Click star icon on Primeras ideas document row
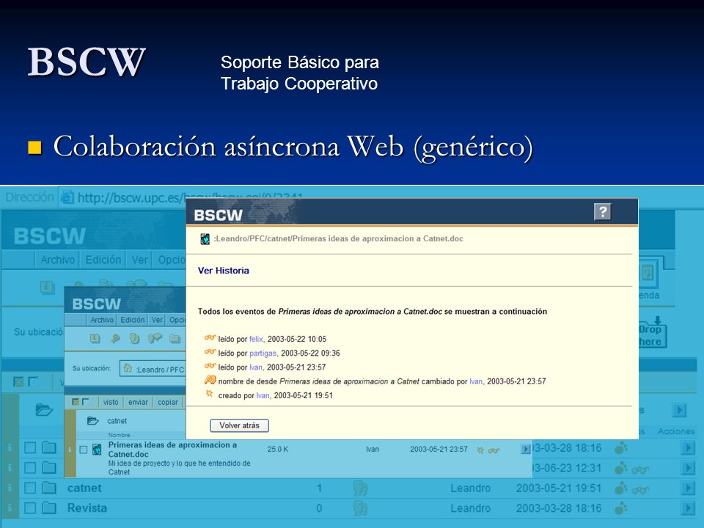Viewport: 704px width, 528px height. click(480, 450)
